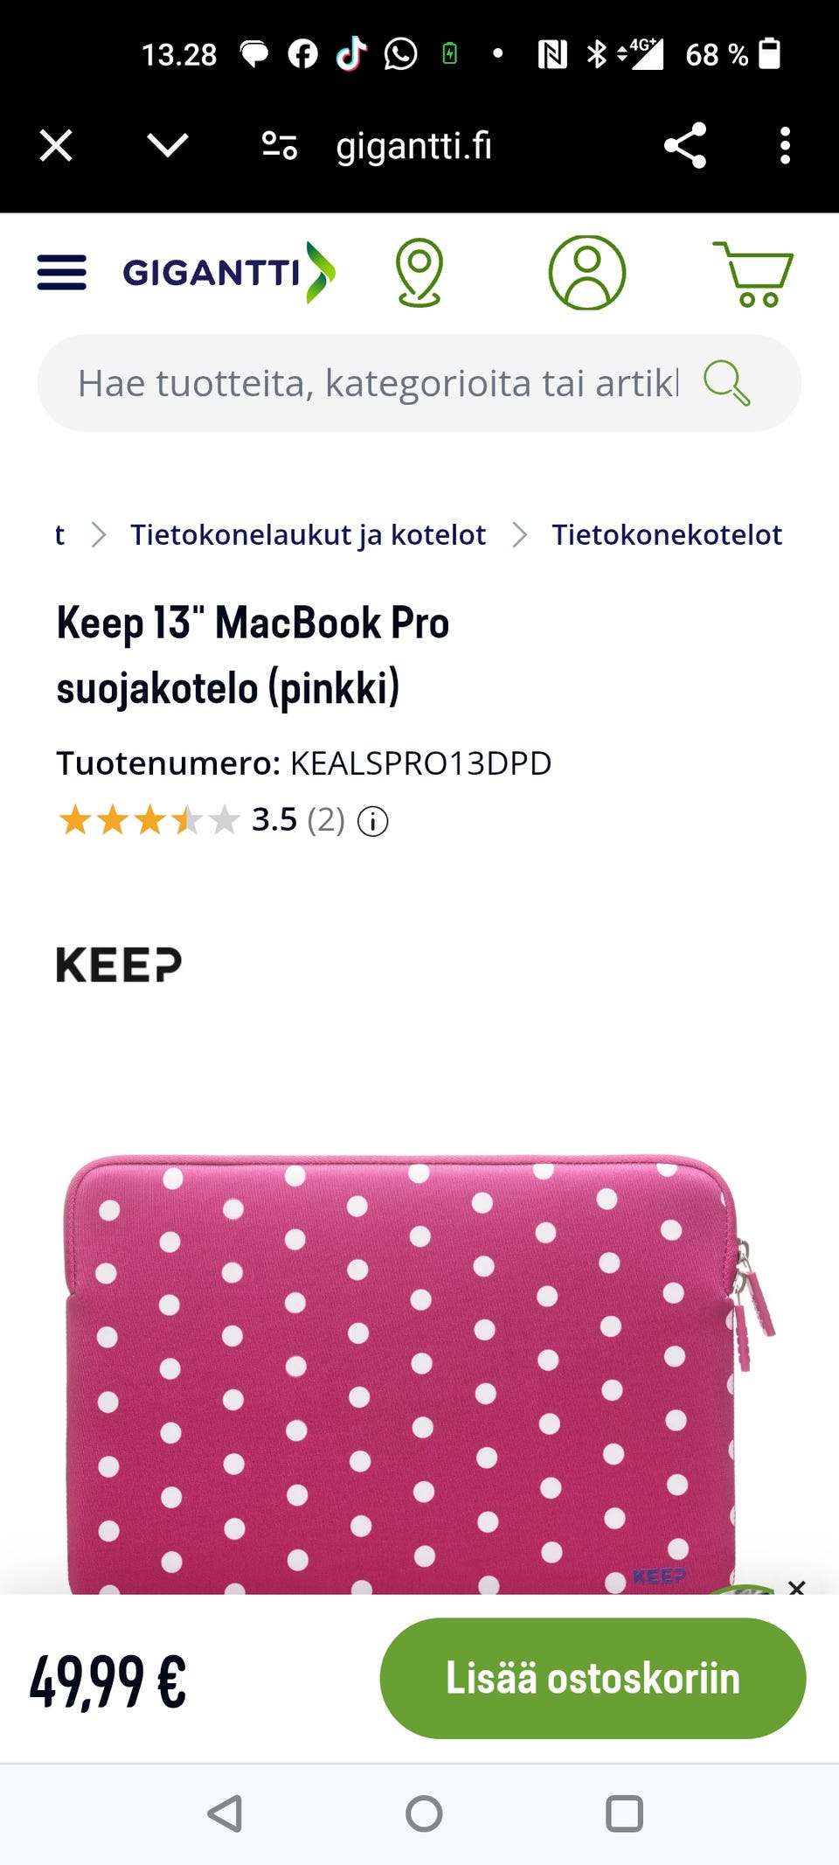Open the store locator pin icon
The height and width of the screenshot is (1865, 839).
pyautogui.click(x=419, y=273)
